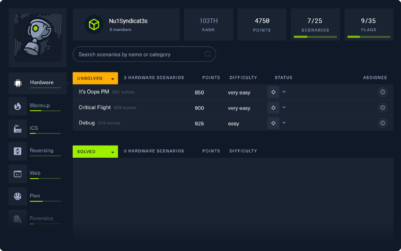Click the STATUS column header
This screenshot has height=251, width=401.
[283, 78]
